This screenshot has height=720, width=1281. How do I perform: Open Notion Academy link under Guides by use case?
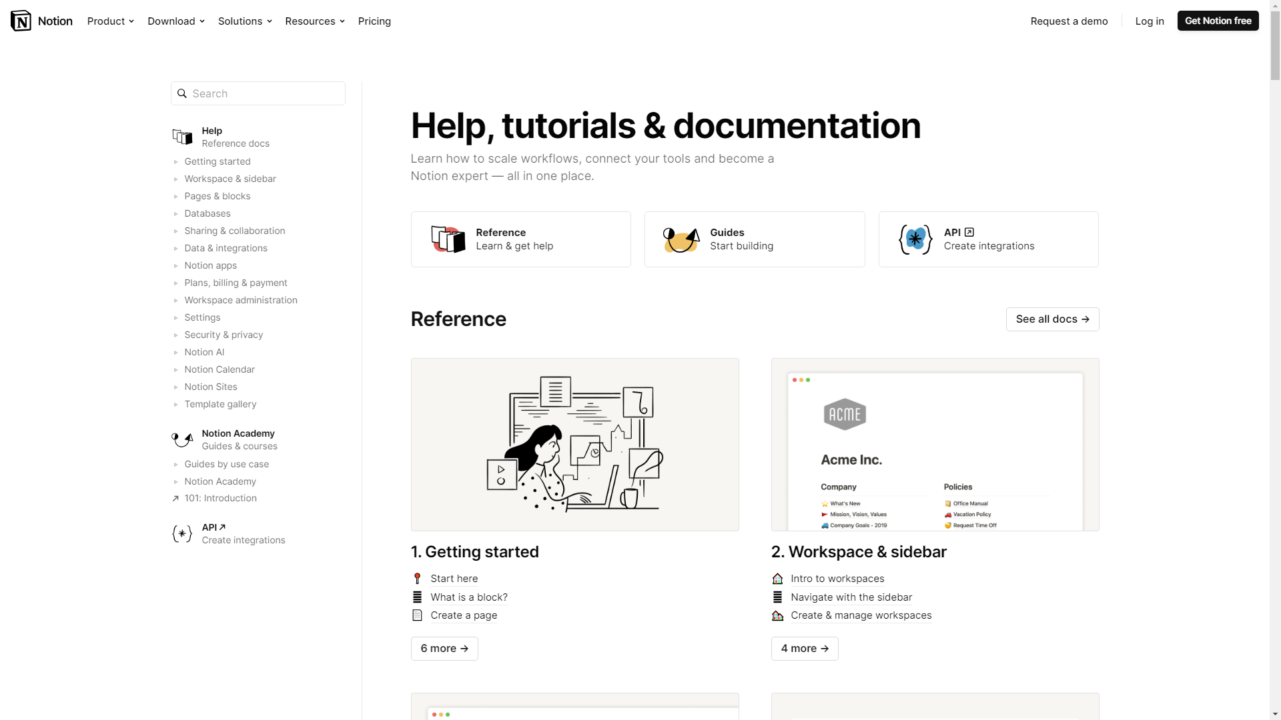click(x=220, y=481)
